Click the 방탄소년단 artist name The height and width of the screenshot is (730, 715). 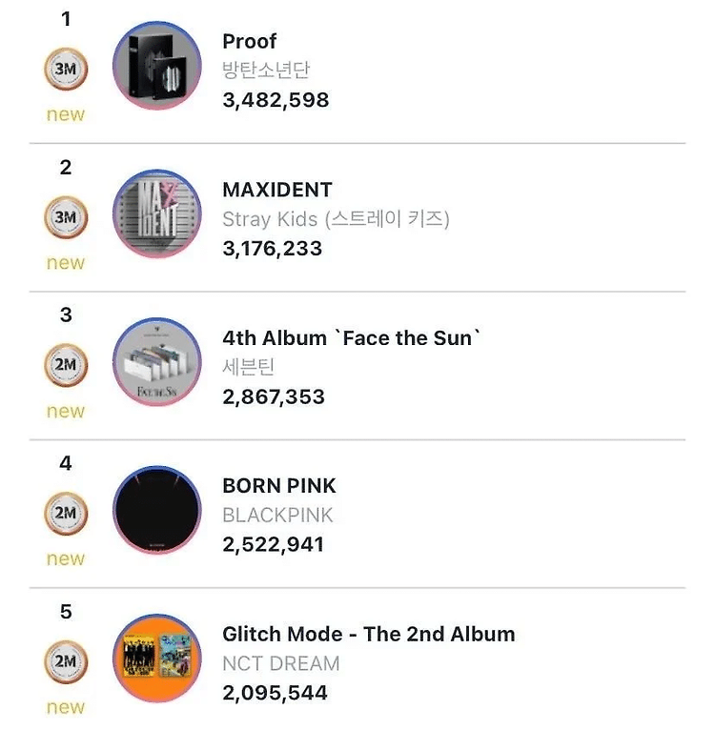tap(266, 70)
